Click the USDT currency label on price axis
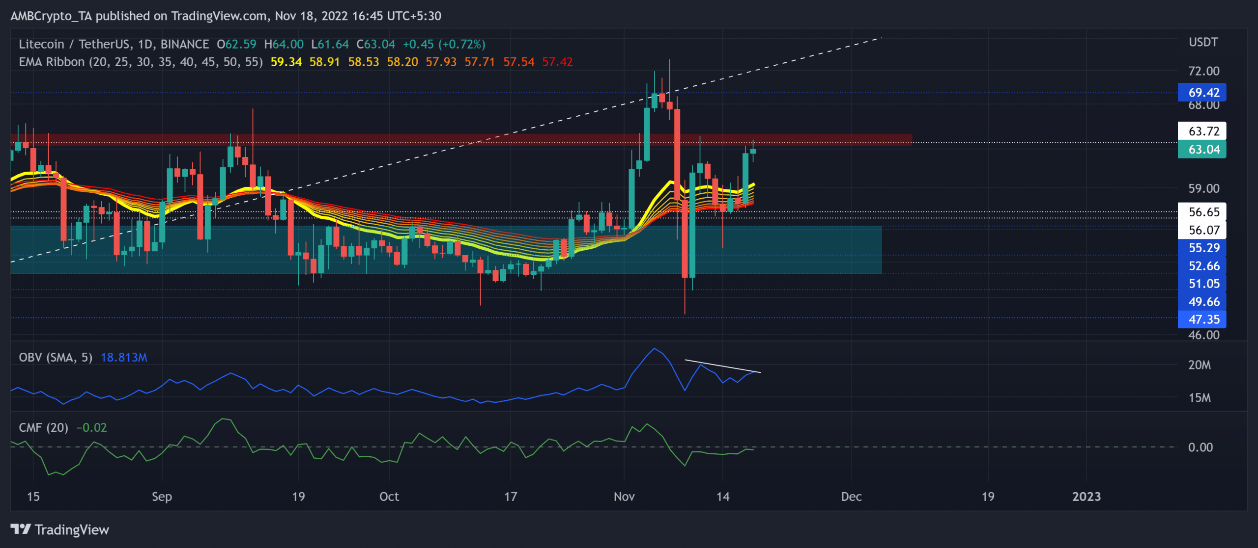The height and width of the screenshot is (548, 1258). coord(1203,42)
